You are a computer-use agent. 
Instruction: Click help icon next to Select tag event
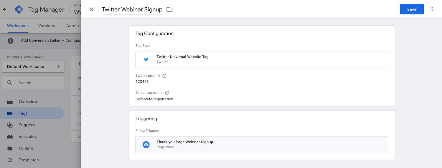(x=167, y=93)
